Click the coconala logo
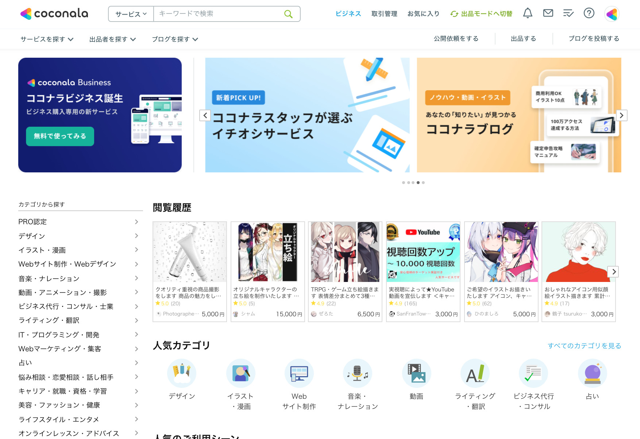640x439 pixels. [54, 14]
